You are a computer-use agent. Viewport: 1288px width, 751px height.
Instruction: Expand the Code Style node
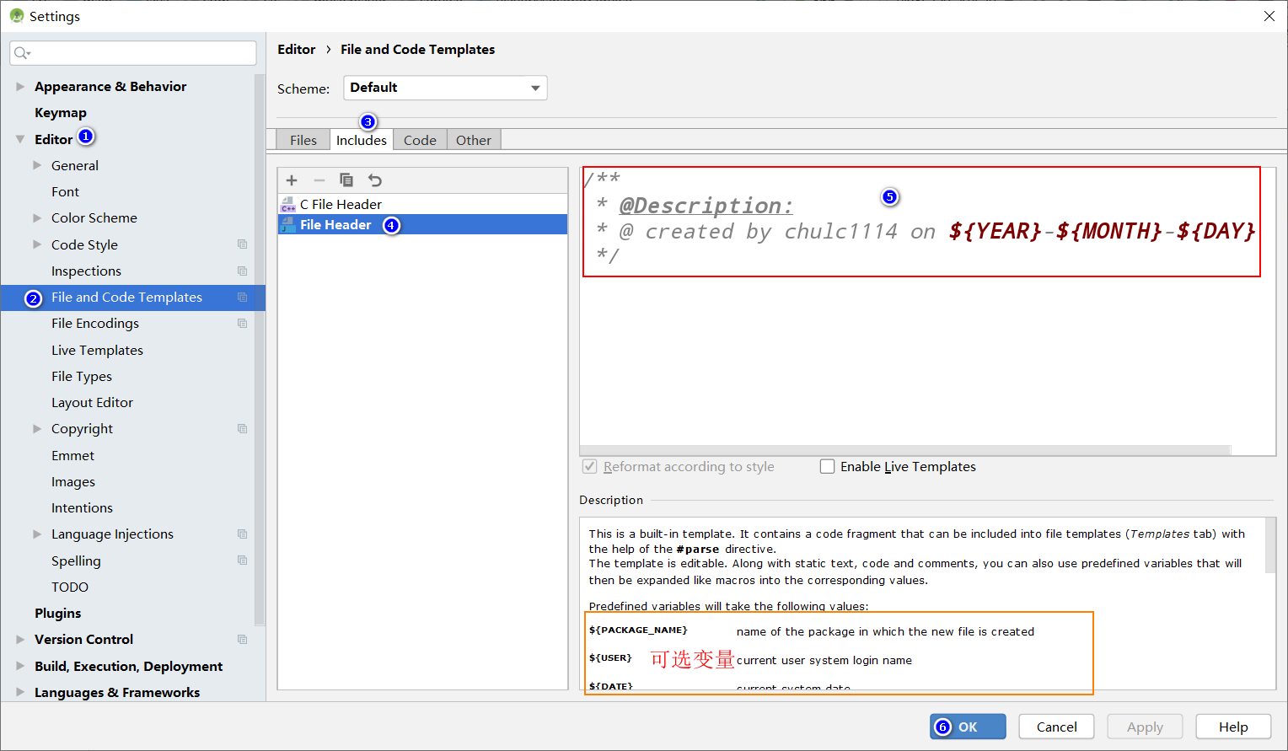click(37, 244)
